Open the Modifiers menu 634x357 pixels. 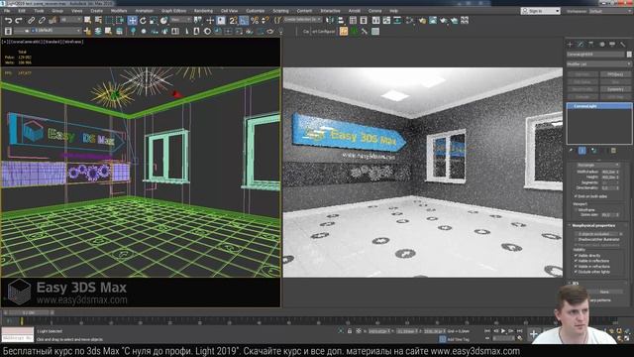tap(119, 11)
